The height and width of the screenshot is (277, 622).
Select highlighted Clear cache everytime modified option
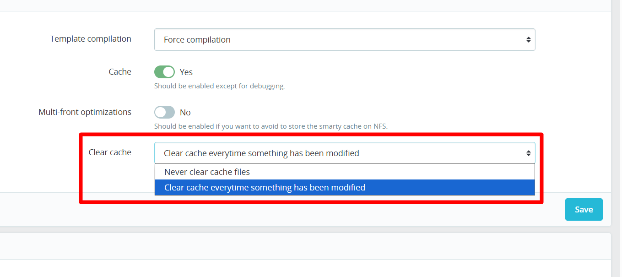(345, 187)
